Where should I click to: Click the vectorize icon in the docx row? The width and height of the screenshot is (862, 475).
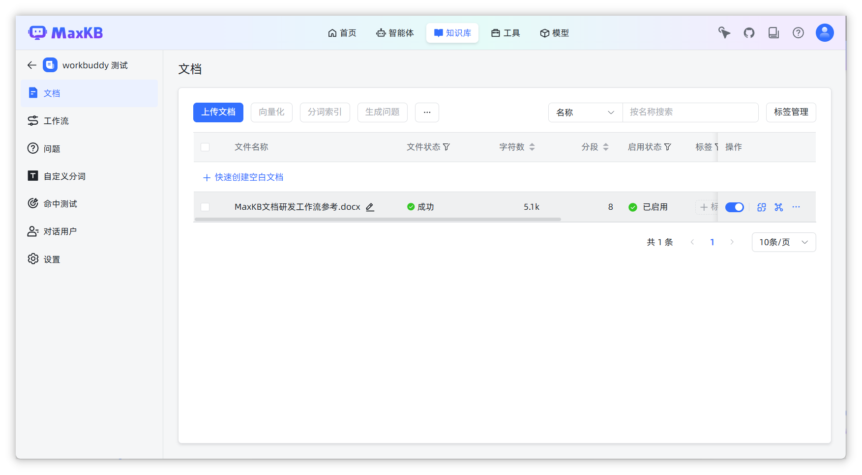coord(762,207)
